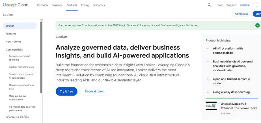The height and width of the screenshot is (123, 261).
Task: Jump to Business-friendly AI powered analytics
Action: pyautogui.click(x=232, y=66)
